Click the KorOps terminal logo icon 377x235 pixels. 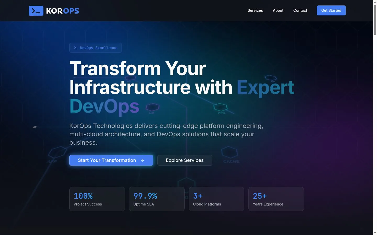[36, 11]
